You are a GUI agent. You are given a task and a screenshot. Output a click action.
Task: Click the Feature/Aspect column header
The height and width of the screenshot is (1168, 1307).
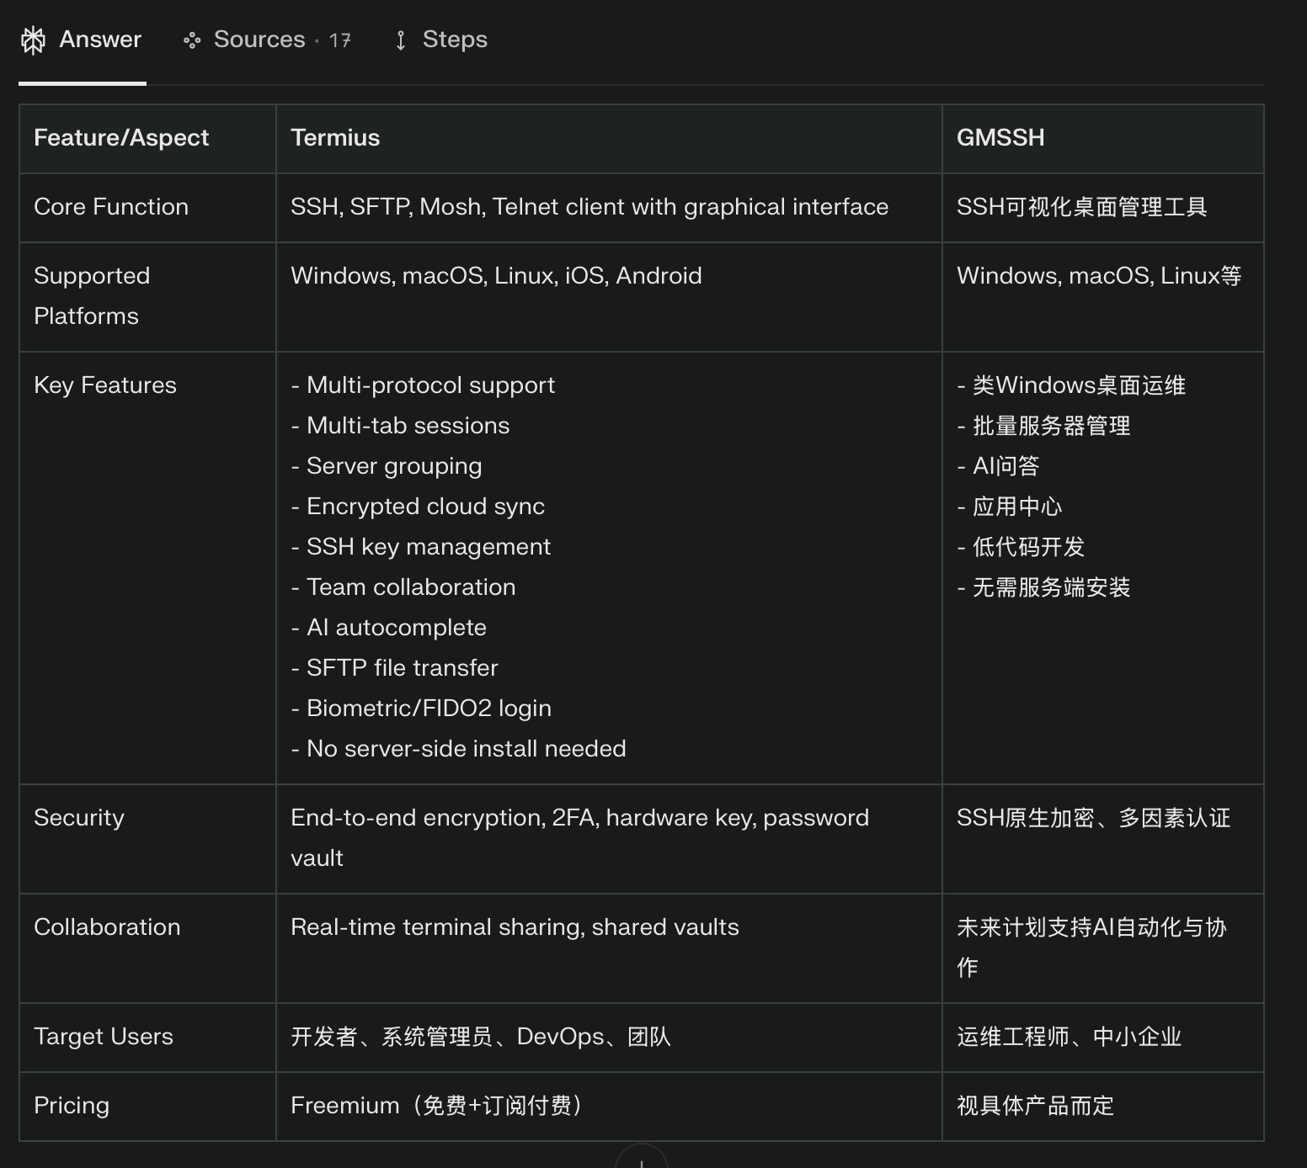coord(121,138)
